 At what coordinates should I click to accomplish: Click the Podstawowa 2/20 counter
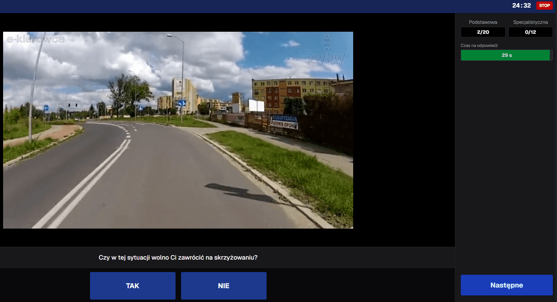point(483,32)
